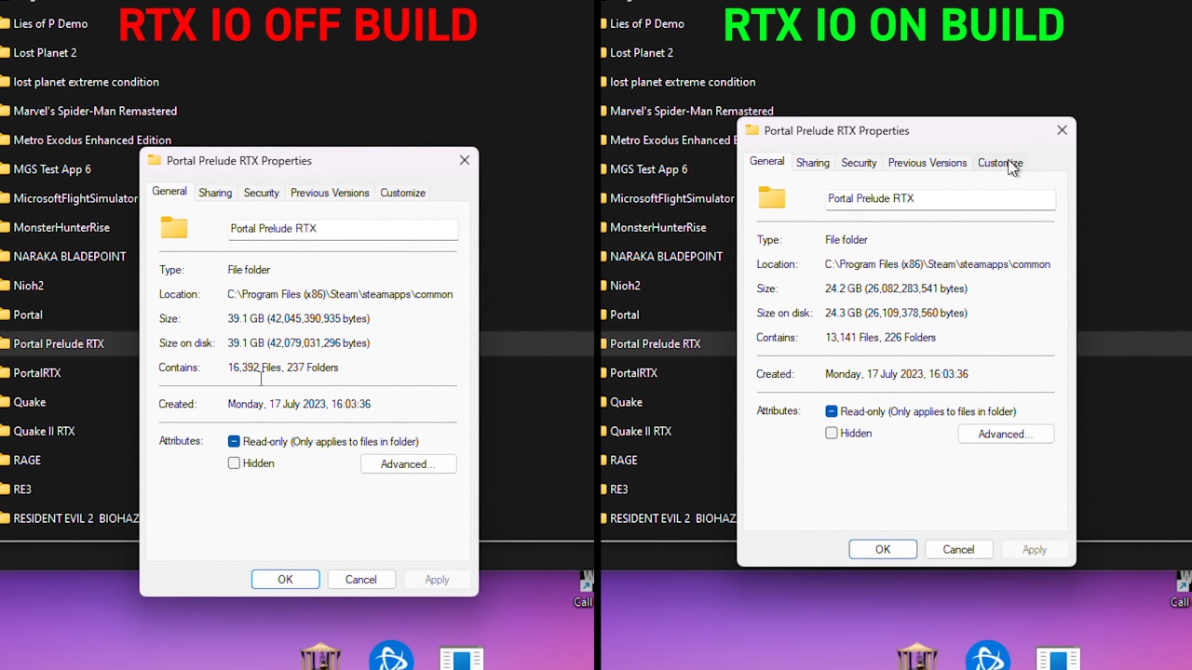1192x670 pixels.
Task: Select lost planet extreme condition in left list
Action: [x=86, y=82]
